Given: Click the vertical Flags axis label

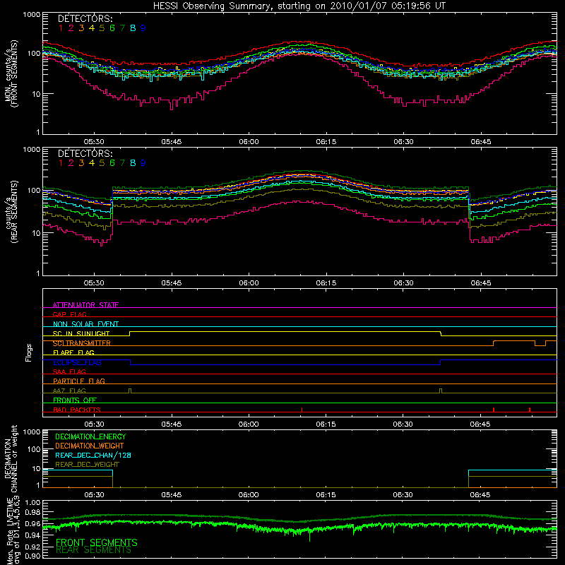Looking at the screenshot, I should tap(29, 352).
